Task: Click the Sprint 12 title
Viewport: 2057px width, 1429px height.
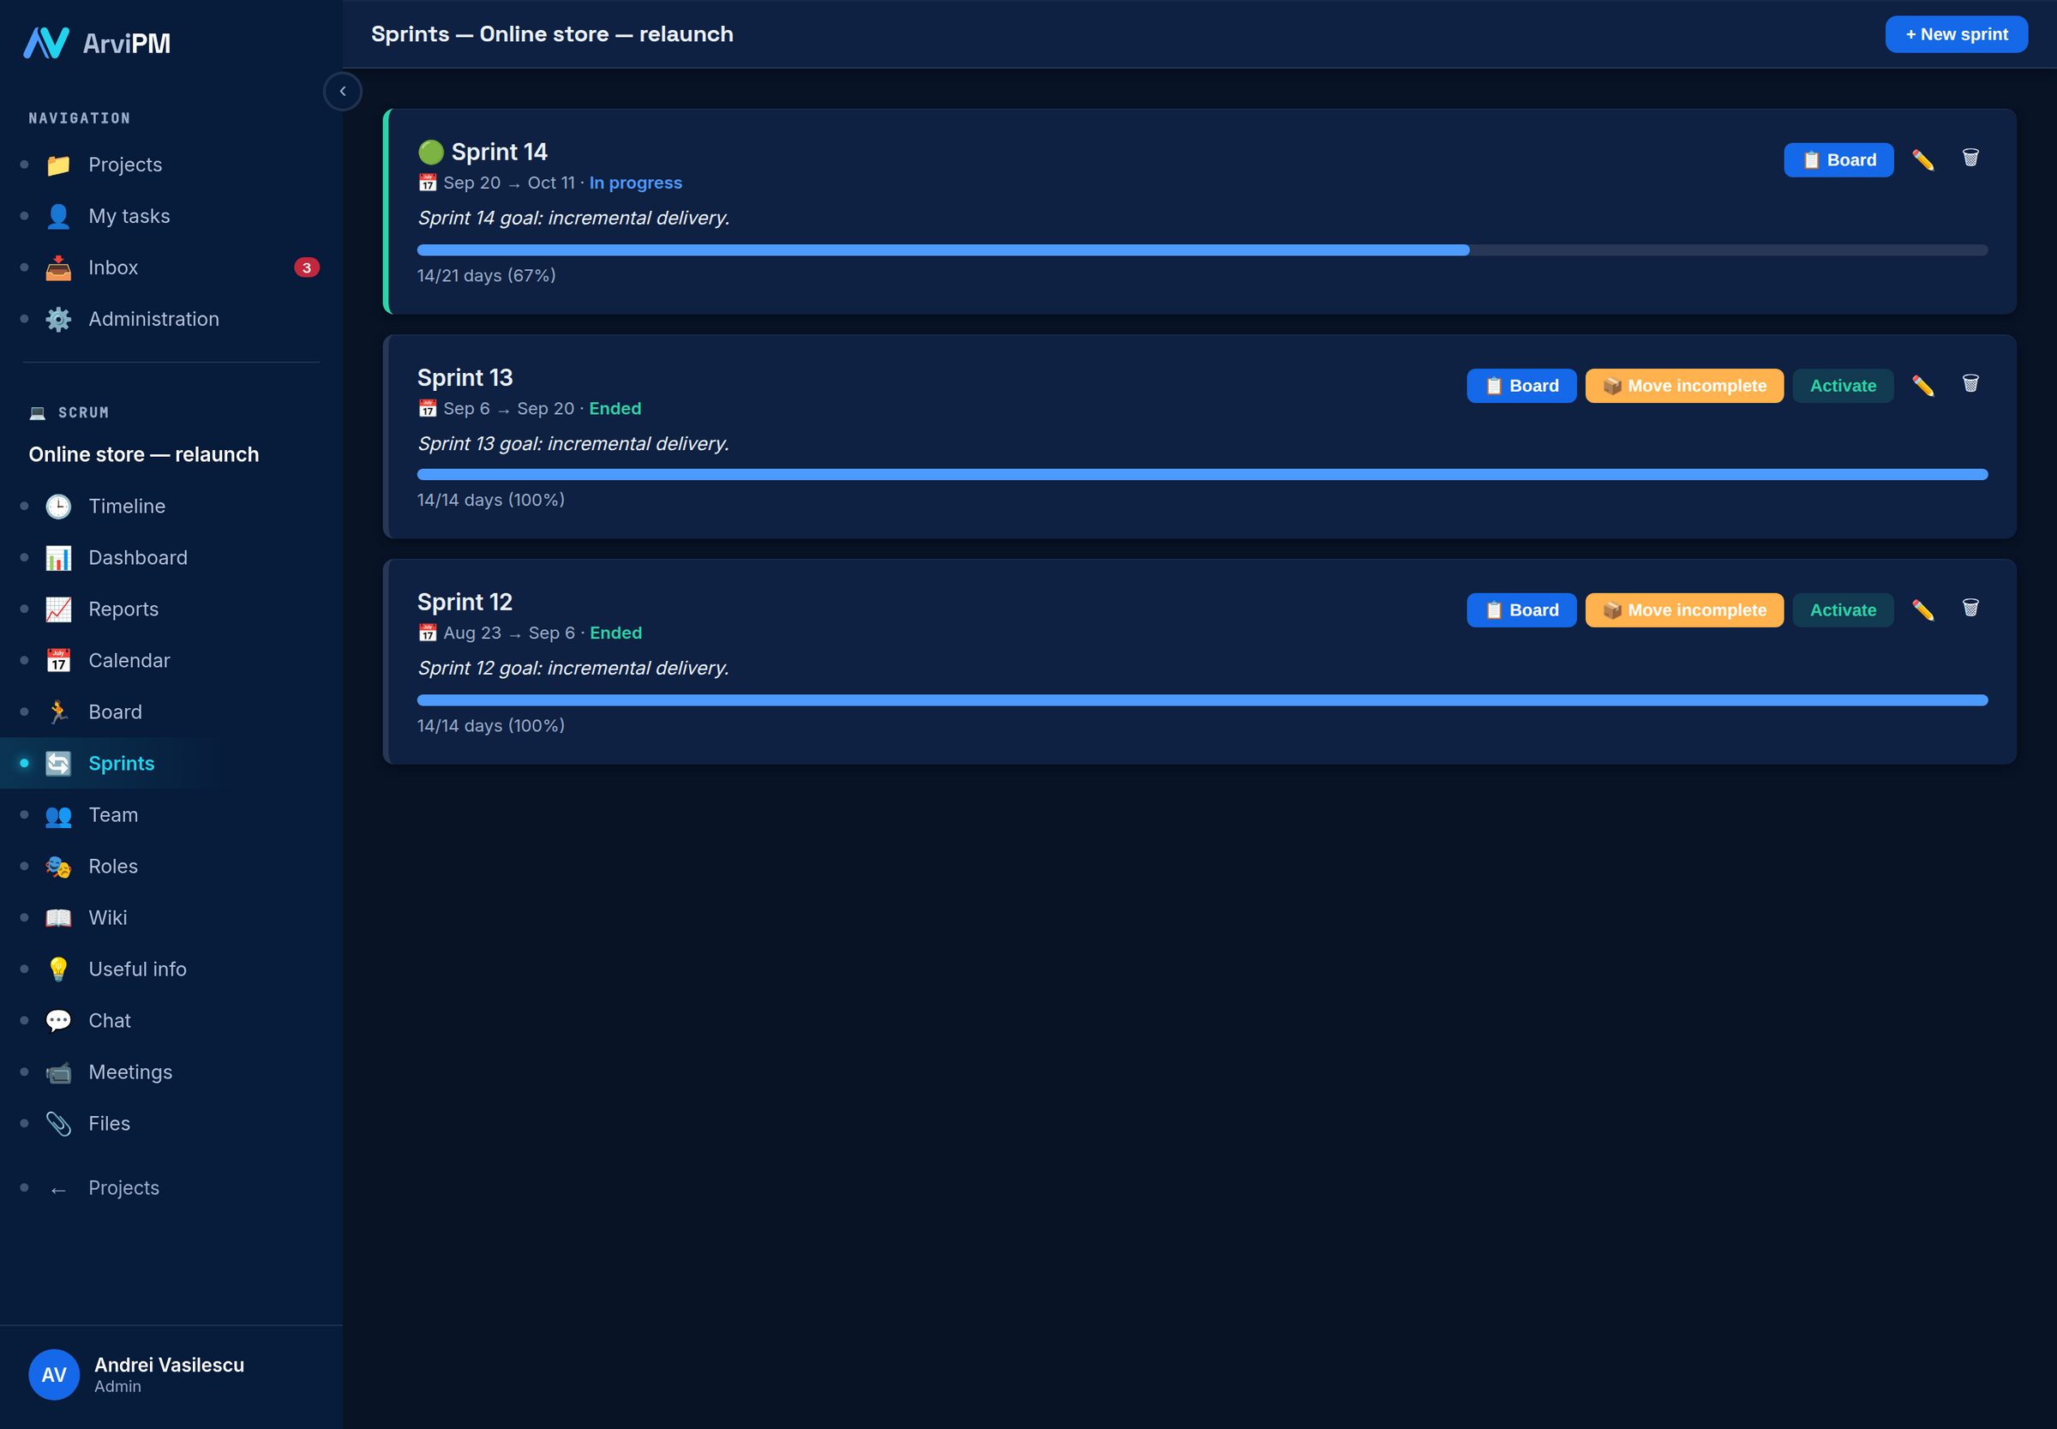Action: pyautogui.click(x=465, y=602)
